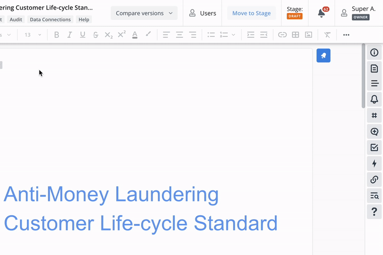Insert a table from the toolbar

[x=295, y=35]
